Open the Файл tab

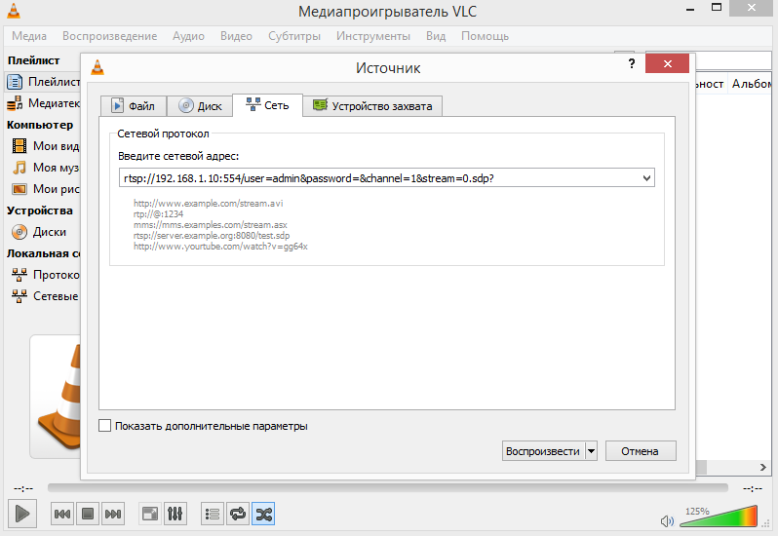point(133,106)
